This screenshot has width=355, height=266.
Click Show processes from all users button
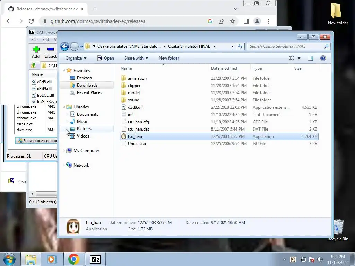coord(36,141)
